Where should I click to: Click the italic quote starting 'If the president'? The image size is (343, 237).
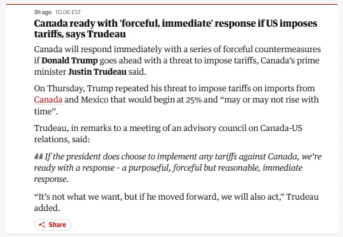[178, 168]
